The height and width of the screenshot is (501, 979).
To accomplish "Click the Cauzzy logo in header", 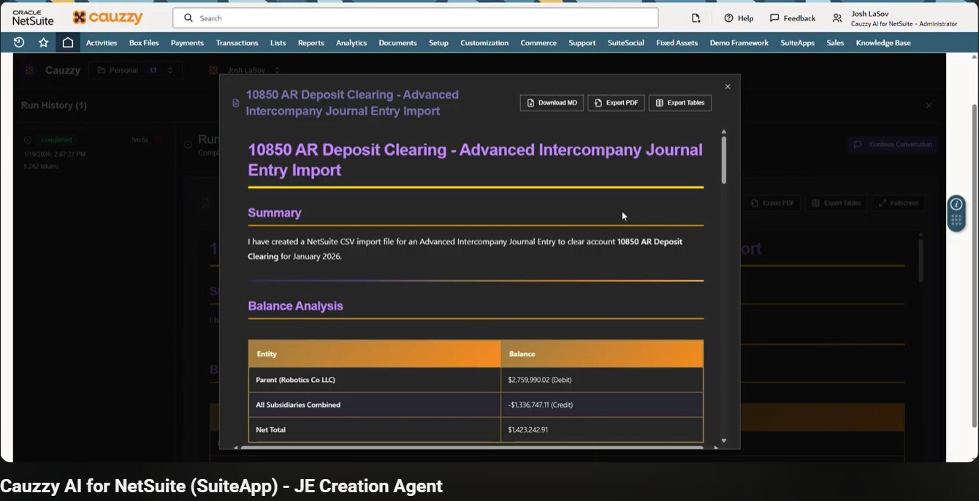I will (107, 18).
